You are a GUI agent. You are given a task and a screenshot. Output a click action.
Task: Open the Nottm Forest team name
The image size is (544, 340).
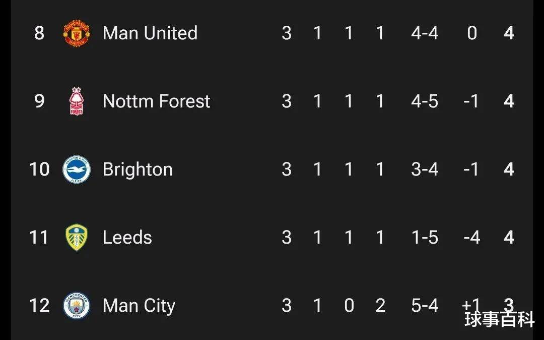[x=156, y=101]
